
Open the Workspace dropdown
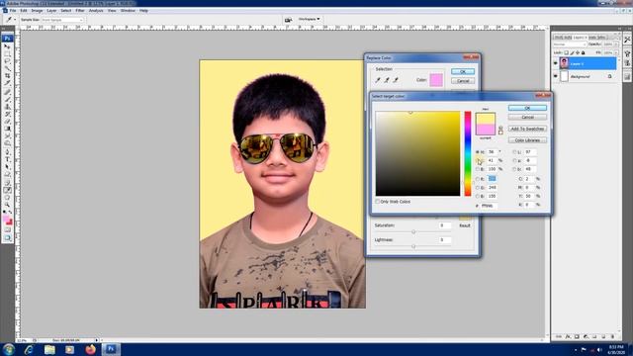point(309,19)
